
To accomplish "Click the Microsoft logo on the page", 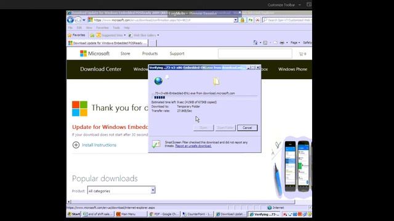I will (x=94, y=53).
